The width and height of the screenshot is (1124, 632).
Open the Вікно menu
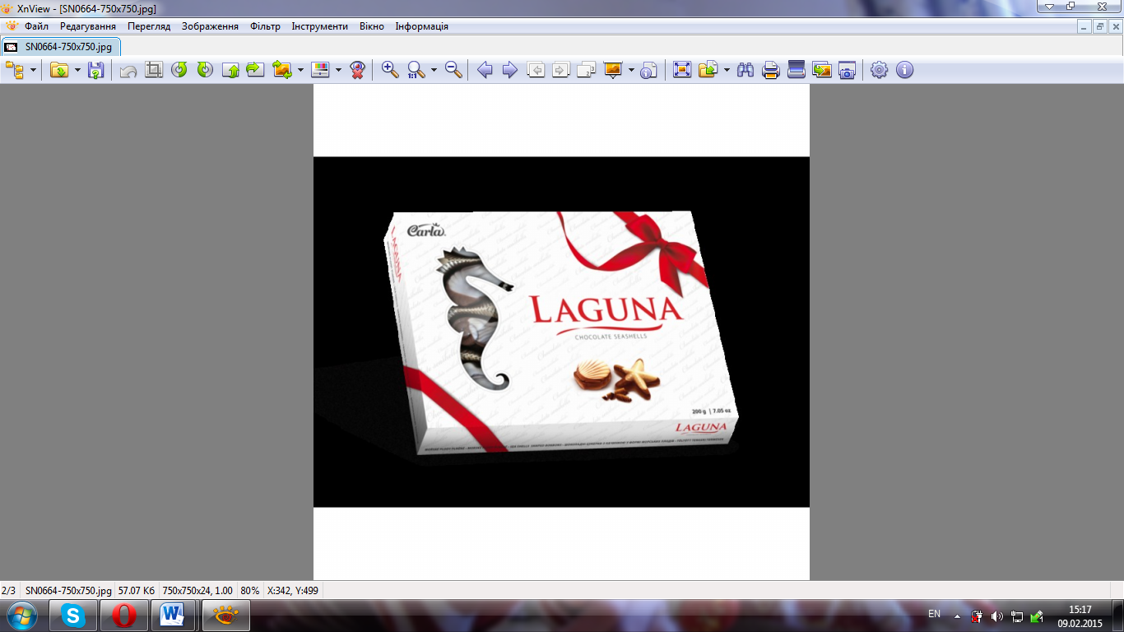tap(372, 26)
